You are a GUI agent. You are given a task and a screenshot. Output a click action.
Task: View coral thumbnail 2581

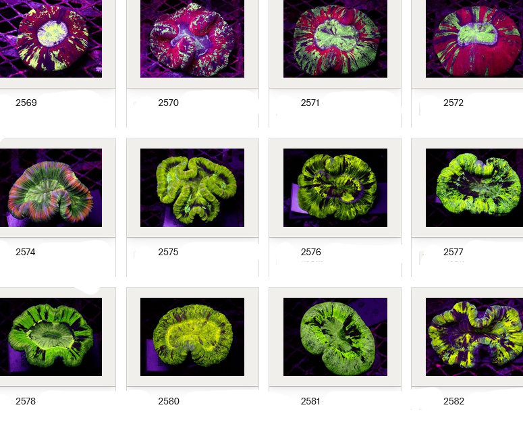pyautogui.click(x=335, y=337)
